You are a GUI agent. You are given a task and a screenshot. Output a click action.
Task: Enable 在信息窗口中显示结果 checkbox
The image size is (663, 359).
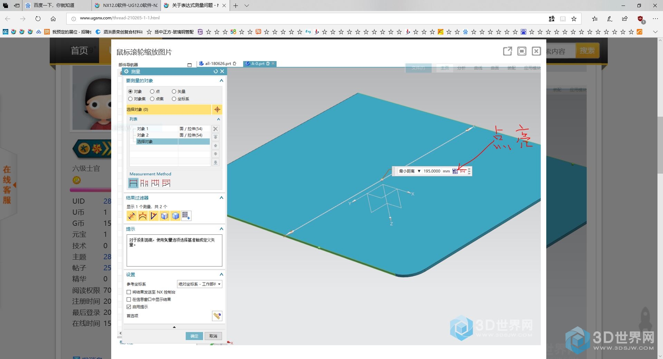click(129, 299)
